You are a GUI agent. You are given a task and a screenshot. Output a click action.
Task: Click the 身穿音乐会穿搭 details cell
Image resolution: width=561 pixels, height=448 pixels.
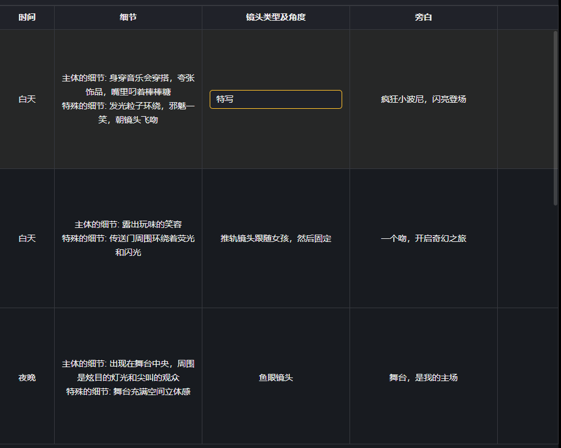pos(128,99)
